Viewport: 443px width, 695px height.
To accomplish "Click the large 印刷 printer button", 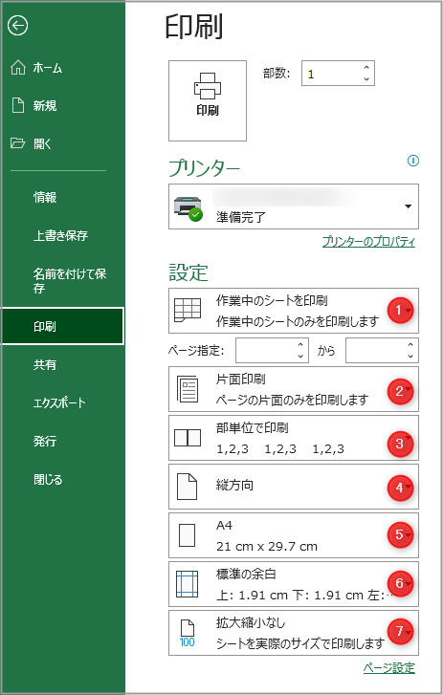I will click(208, 100).
